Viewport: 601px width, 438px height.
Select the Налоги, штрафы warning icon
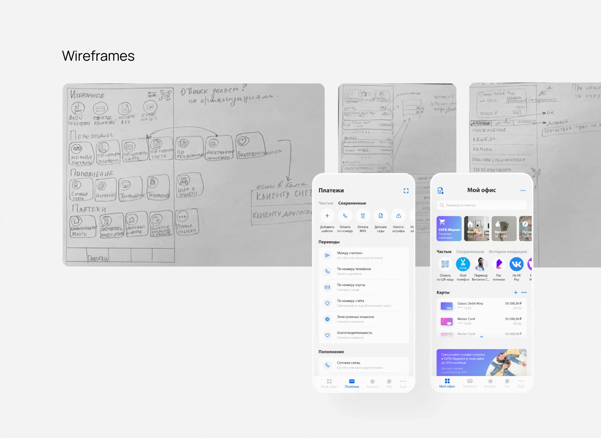point(398,216)
